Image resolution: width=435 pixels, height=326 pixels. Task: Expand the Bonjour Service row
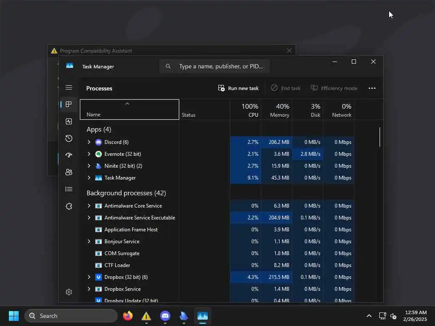89,242
